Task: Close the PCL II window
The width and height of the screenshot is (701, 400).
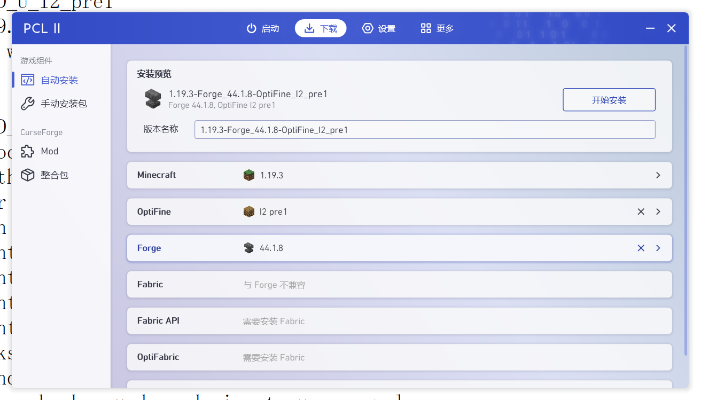Action: click(672, 28)
